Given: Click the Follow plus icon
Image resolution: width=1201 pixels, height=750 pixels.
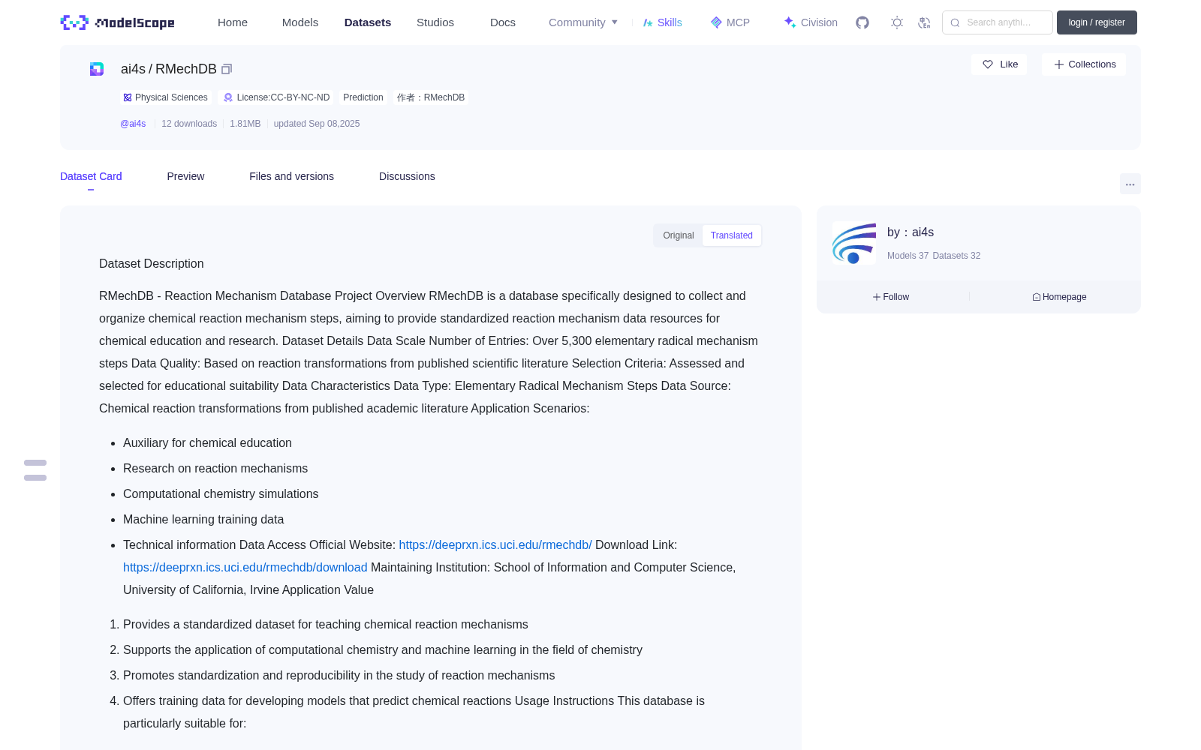Looking at the screenshot, I should pyautogui.click(x=877, y=297).
